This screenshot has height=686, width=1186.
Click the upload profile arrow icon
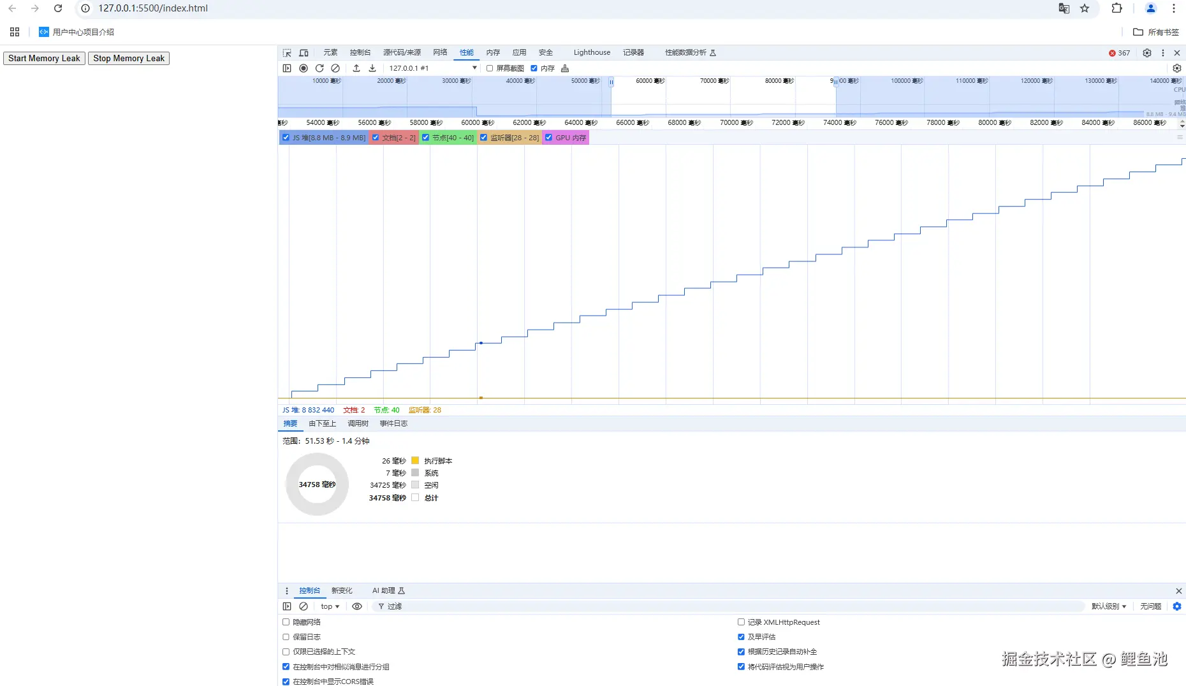(356, 68)
